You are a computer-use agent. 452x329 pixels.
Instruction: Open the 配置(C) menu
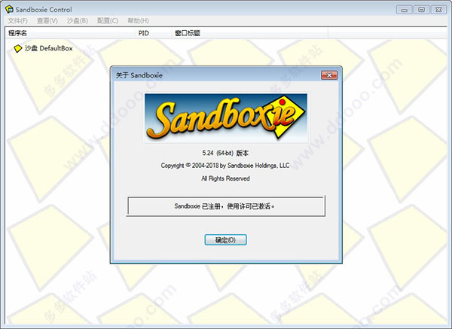tap(108, 21)
